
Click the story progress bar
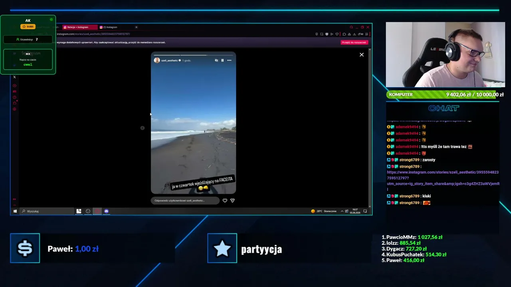pos(193,55)
